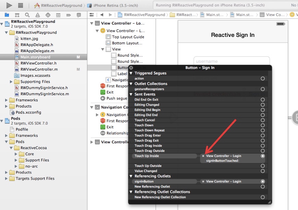The width and height of the screenshot is (298, 210).
Task: Open the Project navigator folder icon
Action: (x=7, y=15)
